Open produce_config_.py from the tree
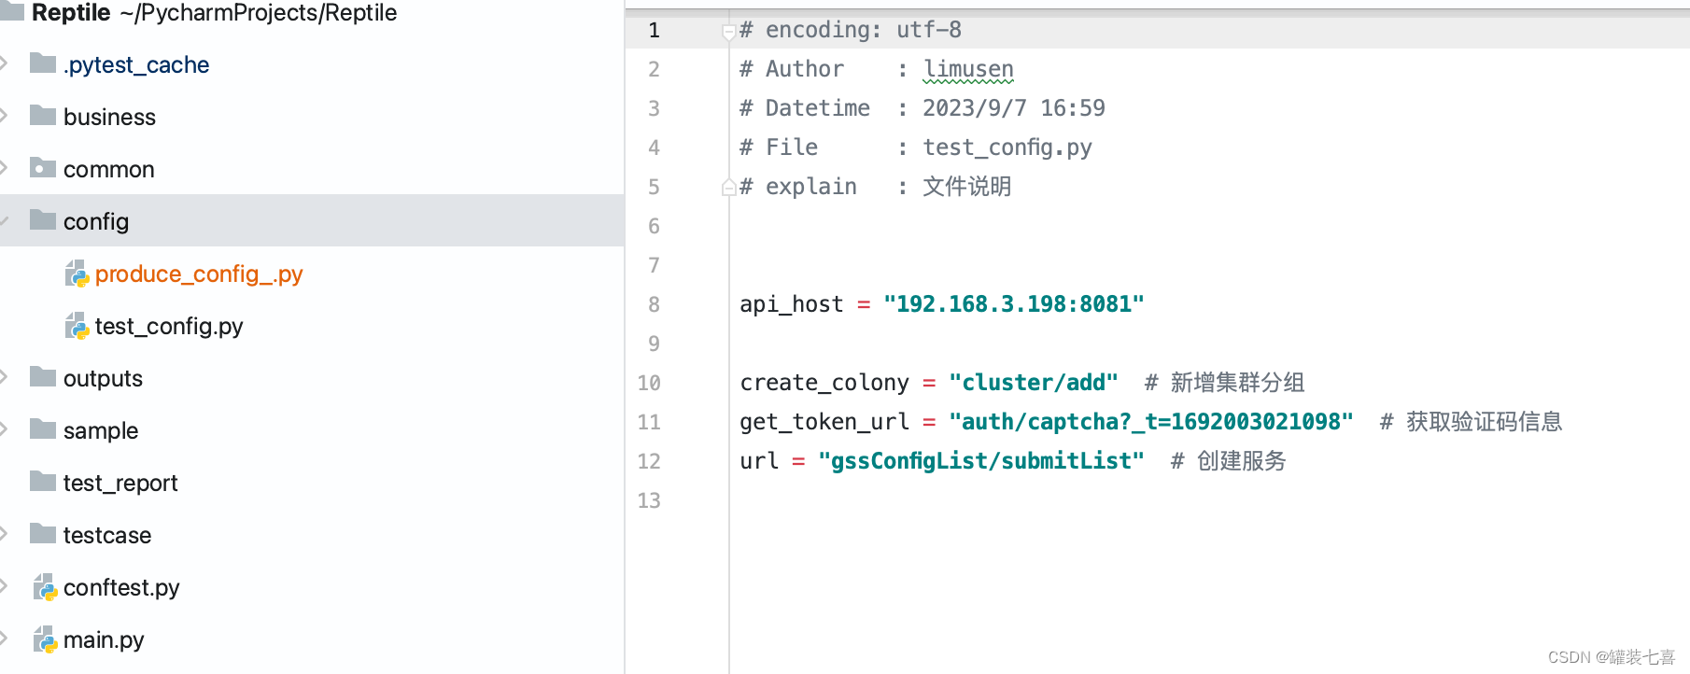Viewport: 1690px width, 674px height. (x=199, y=274)
